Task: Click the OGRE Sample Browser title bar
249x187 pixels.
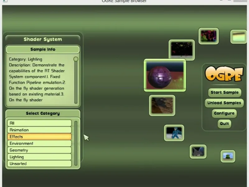Action: 124,1
